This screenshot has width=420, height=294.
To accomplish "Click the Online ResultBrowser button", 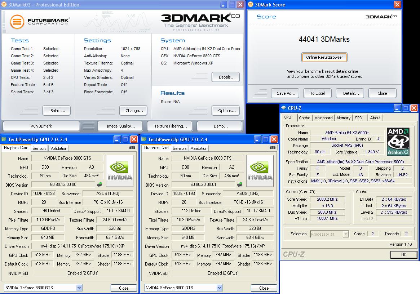I will (x=324, y=57).
